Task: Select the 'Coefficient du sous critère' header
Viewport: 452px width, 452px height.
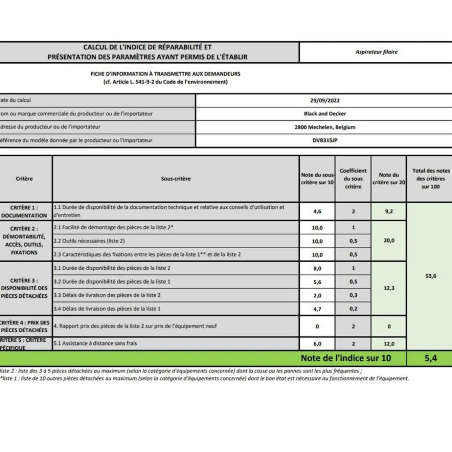Action: (353, 179)
